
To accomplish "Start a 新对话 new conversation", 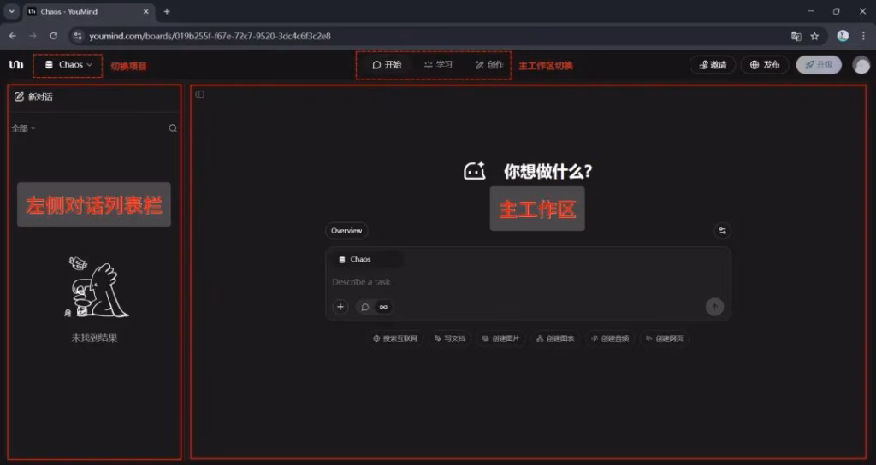I will coord(34,97).
